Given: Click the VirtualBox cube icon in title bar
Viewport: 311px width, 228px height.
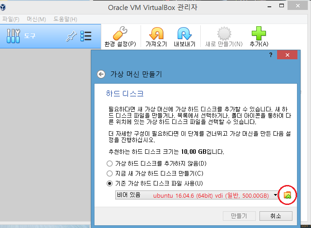Looking at the screenshot, I should [x=3, y=8].
